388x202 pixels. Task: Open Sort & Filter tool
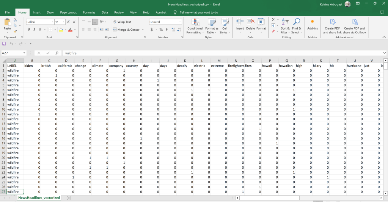pyautogui.click(x=285, y=26)
